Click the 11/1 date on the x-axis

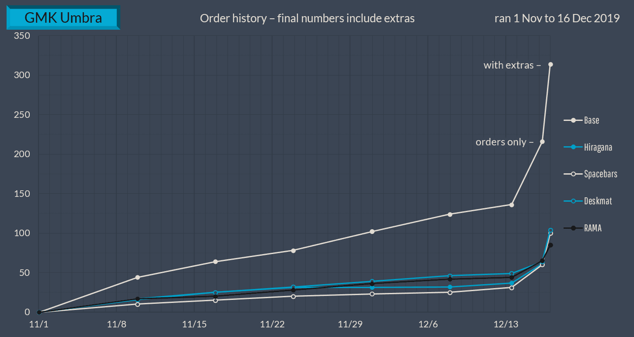[x=39, y=324]
